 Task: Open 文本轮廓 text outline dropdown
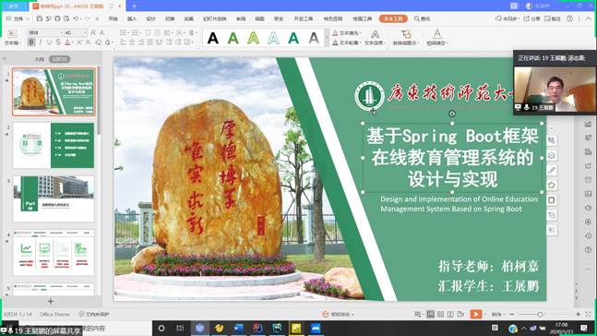347,42
